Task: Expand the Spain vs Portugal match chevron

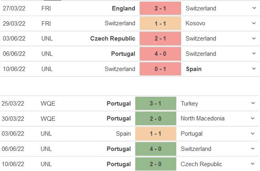Action: 253,134
